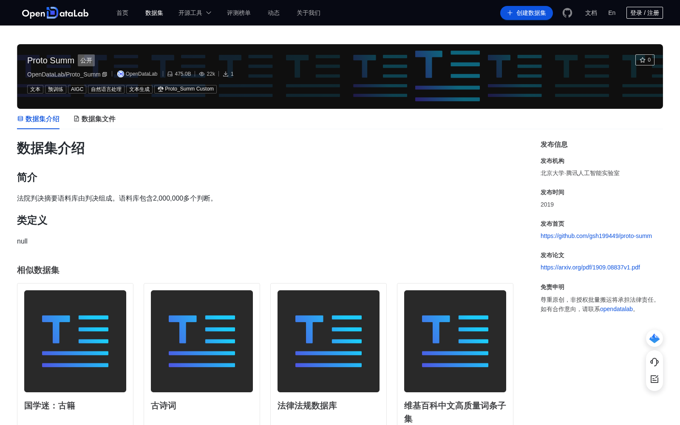Click the 法律法规数据库 title text

coord(307,406)
